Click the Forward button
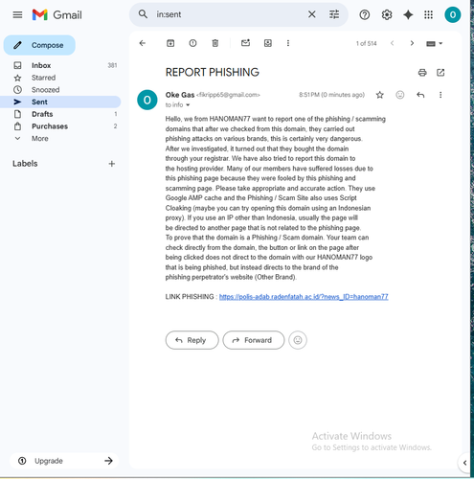The height and width of the screenshot is (479, 474). pos(254,340)
